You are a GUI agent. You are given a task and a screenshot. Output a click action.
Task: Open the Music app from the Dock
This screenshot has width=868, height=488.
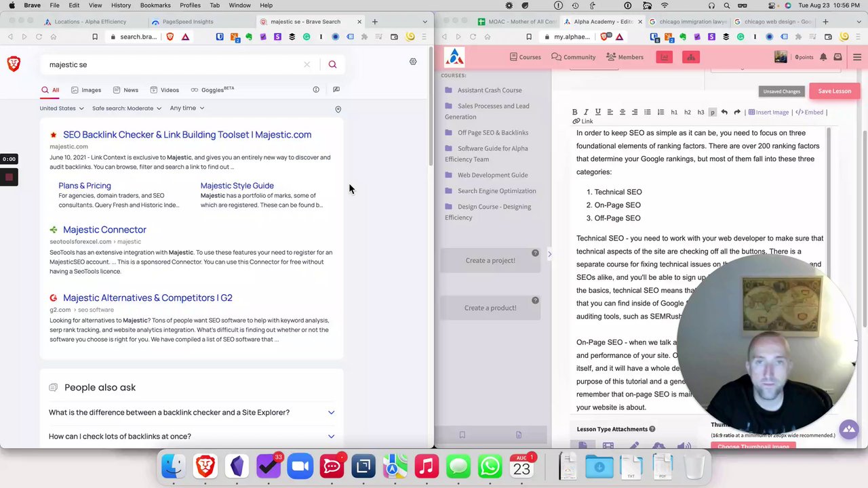(427, 466)
